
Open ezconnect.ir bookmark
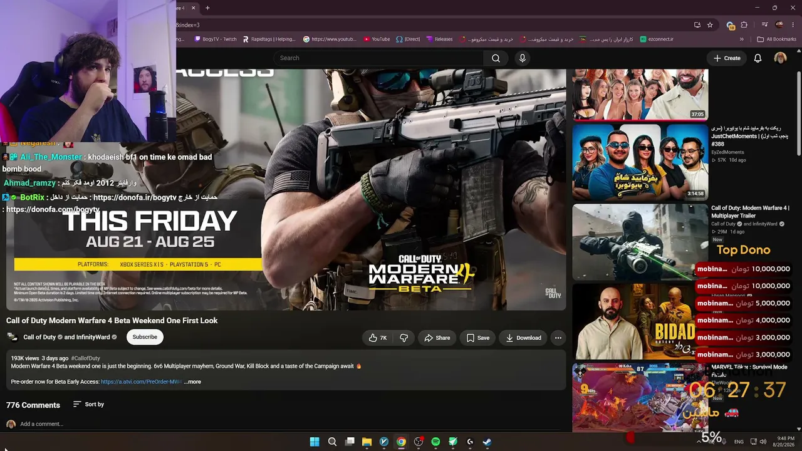point(657,39)
